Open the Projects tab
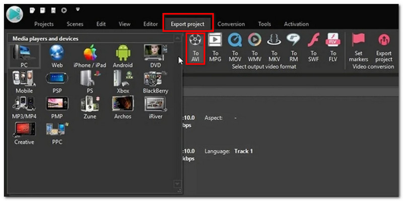This screenshot has height=201, width=403. coord(44,24)
